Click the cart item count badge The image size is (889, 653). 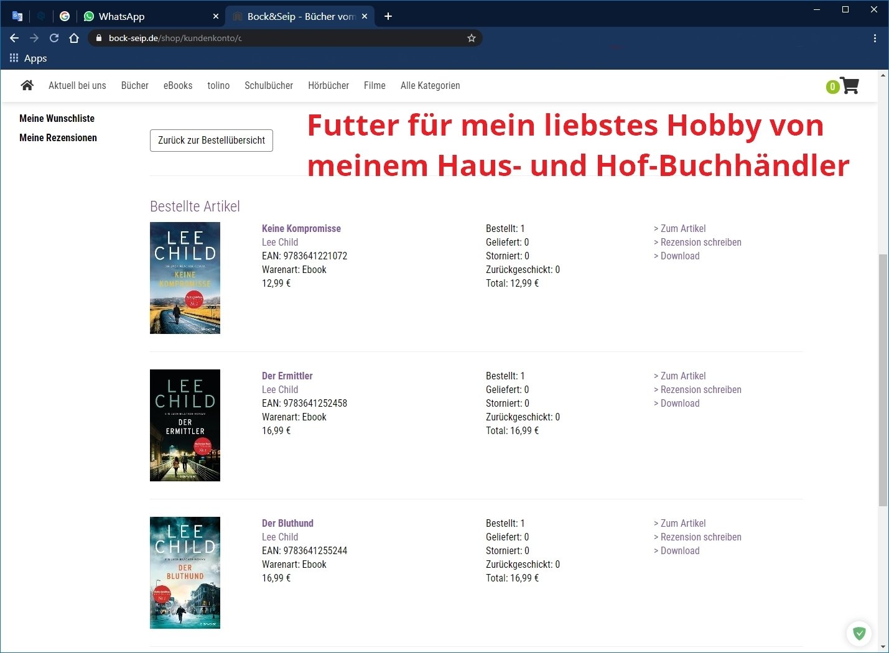[832, 87]
